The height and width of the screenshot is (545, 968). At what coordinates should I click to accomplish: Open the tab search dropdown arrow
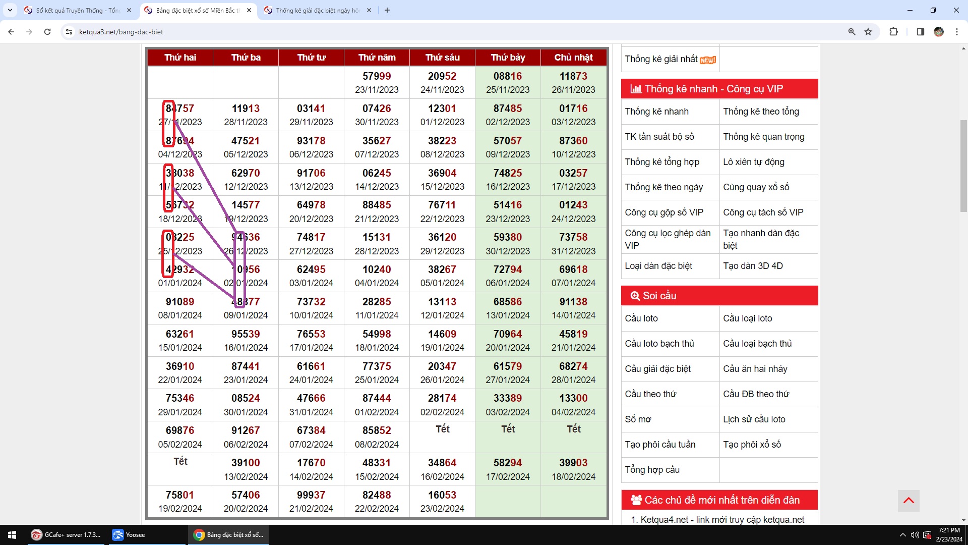click(10, 10)
